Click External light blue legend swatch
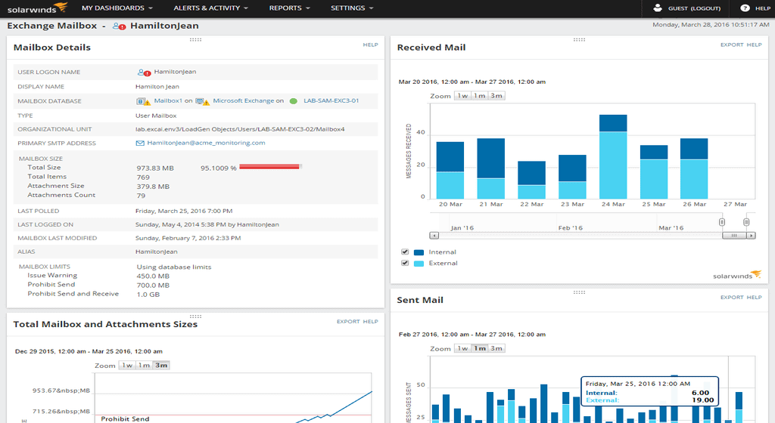Image resolution: width=775 pixels, height=423 pixels. tap(419, 264)
